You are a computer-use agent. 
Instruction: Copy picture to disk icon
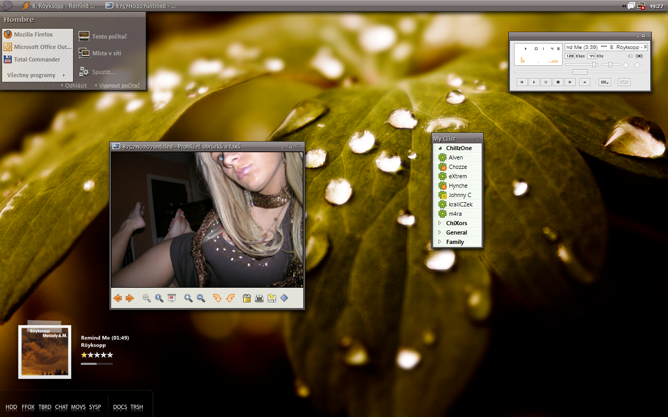point(272,298)
